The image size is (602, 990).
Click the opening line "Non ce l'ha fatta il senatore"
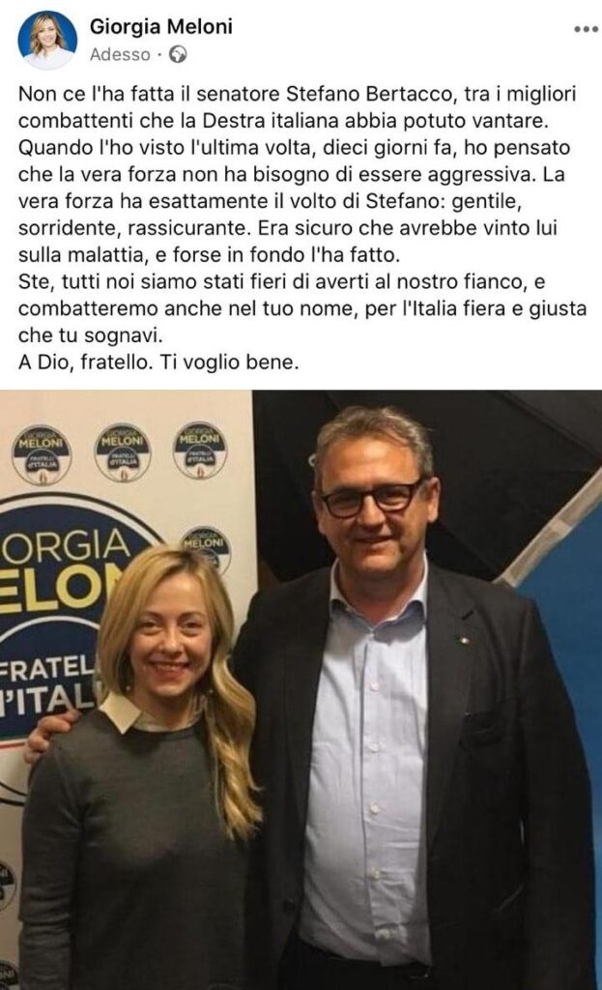coord(150,94)
